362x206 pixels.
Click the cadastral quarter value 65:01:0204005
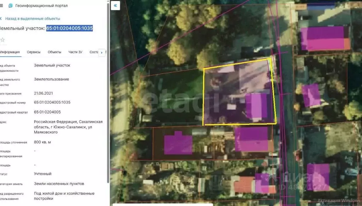pos(47,112)
